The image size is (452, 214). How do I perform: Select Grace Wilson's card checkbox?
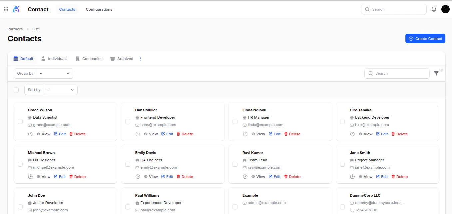pos(20,122)
